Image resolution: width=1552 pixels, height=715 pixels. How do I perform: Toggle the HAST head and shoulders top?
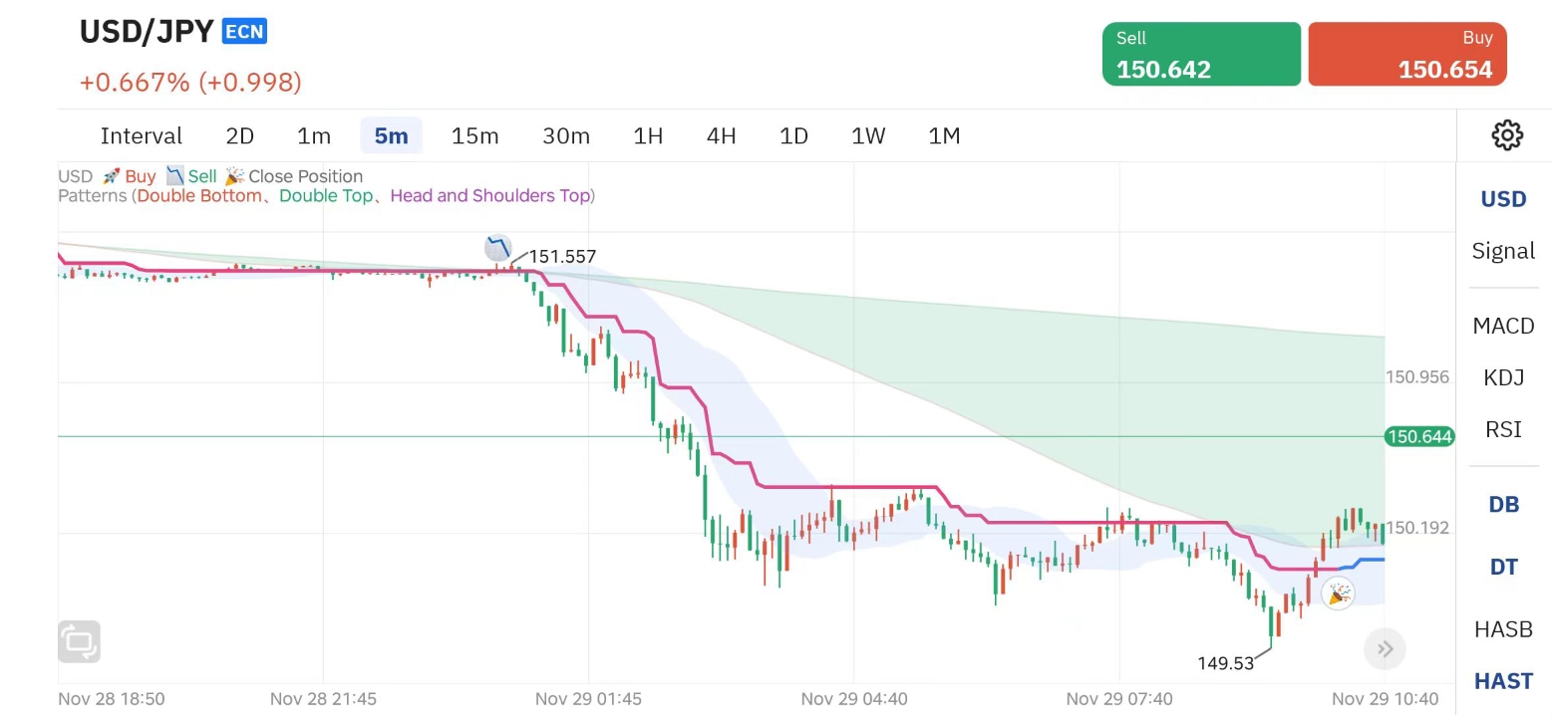1503,681
